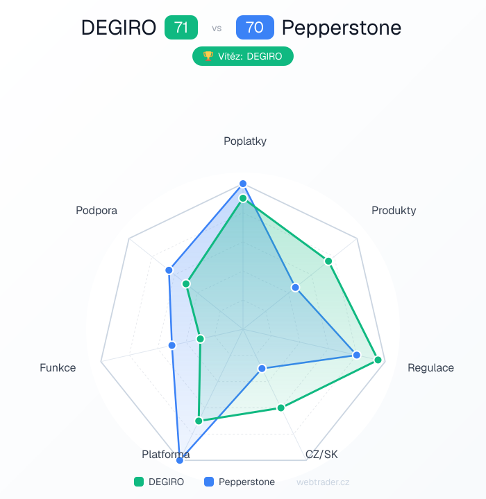Viewport: 486px width, 499px height.
Task: Click the trophy icon in winner badge
Action: (x=207, y=57)
